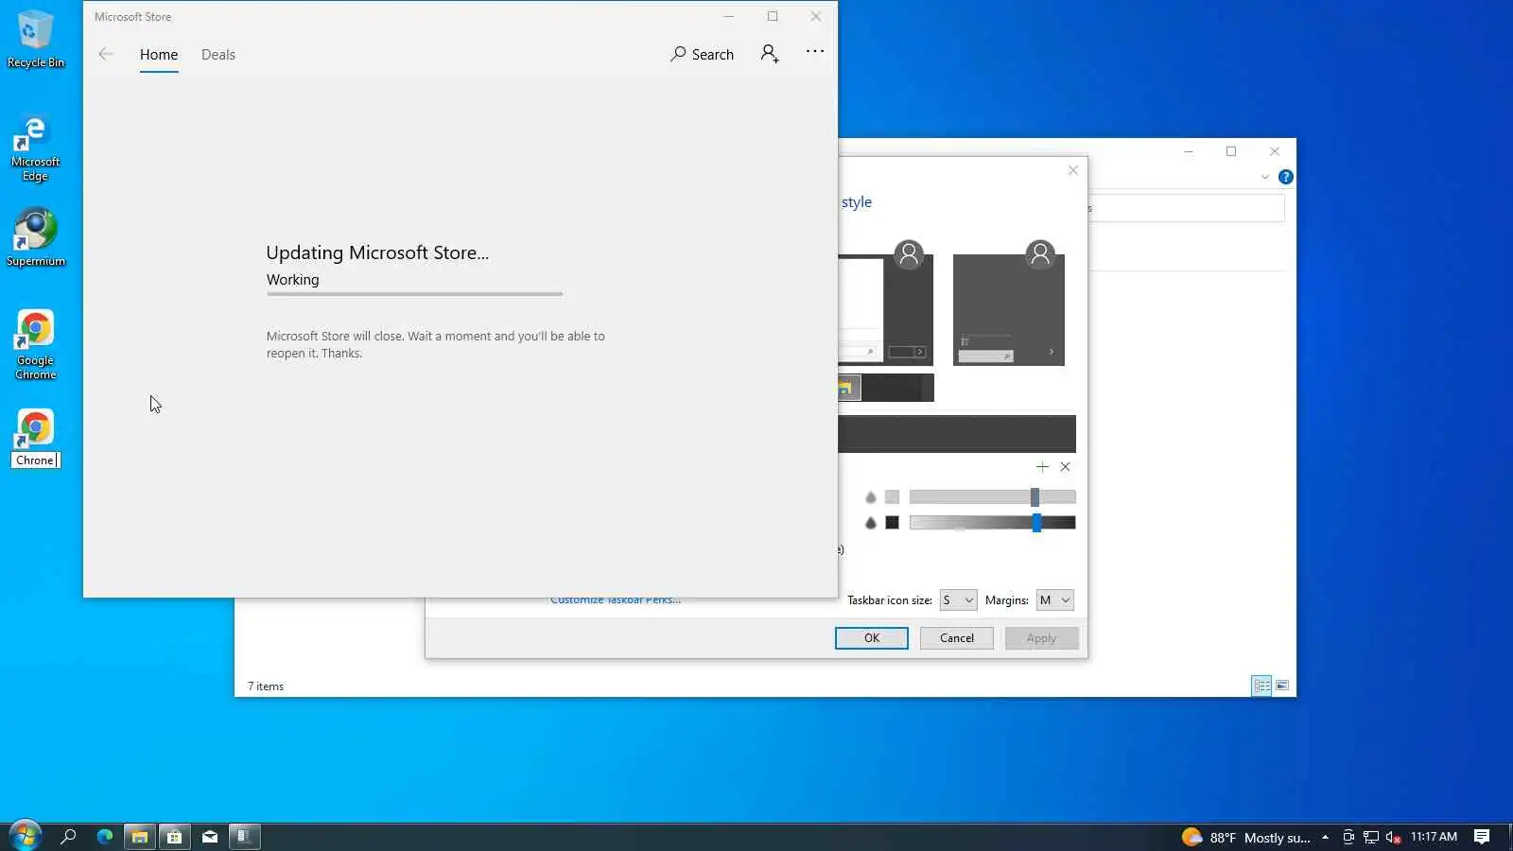This screenshot has height=851, width=1513.
Task: Pick the light gray color swatch
Action: coord(892,496)
